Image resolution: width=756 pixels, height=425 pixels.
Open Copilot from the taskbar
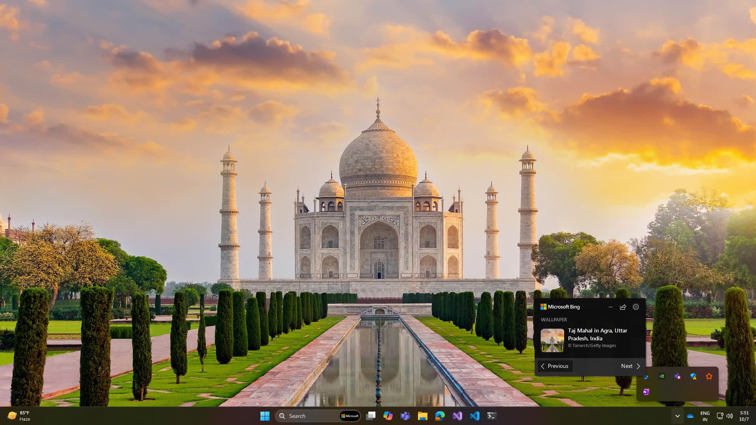click(388, 416)
